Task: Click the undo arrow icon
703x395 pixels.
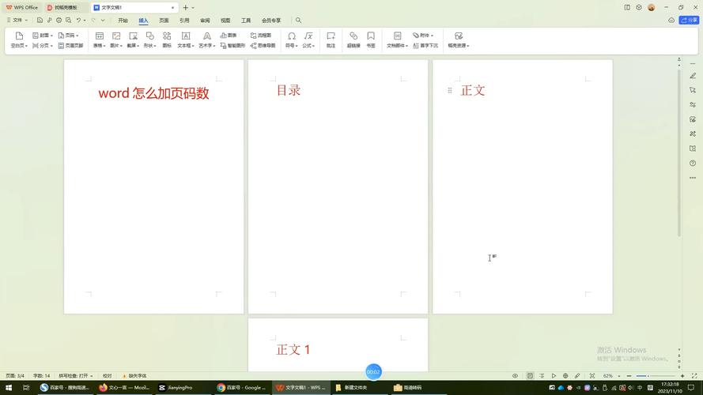Action: pos(78,21)
